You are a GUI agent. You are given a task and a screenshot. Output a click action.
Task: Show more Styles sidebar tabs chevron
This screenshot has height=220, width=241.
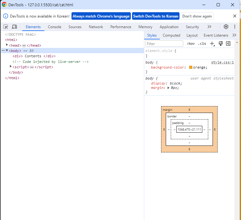[x=234, y=35]
